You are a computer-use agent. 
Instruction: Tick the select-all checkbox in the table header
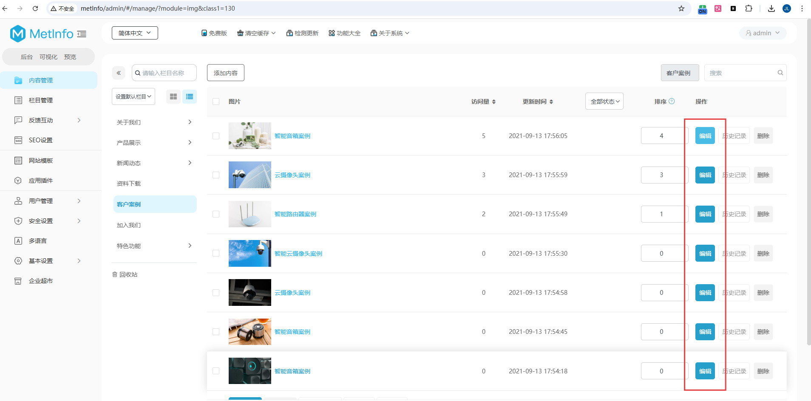pos(216,102)
